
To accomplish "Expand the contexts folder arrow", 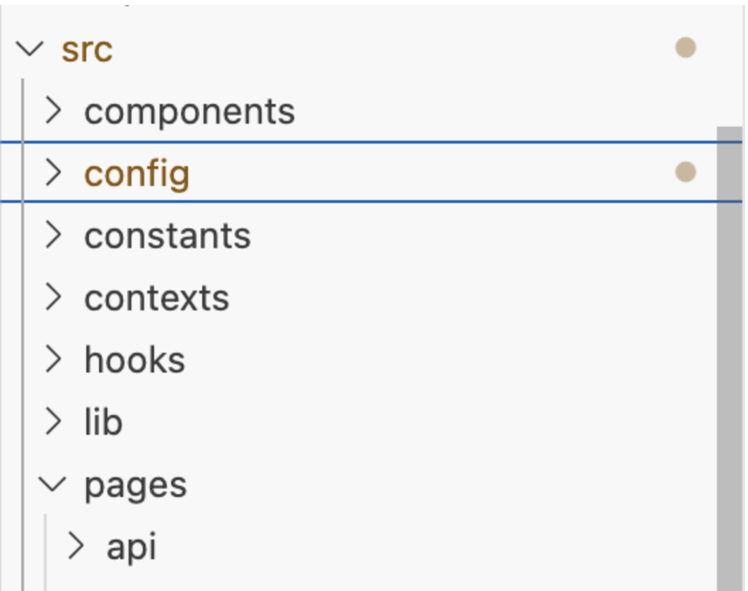I will pyautogui.click(x=52, y=298).
